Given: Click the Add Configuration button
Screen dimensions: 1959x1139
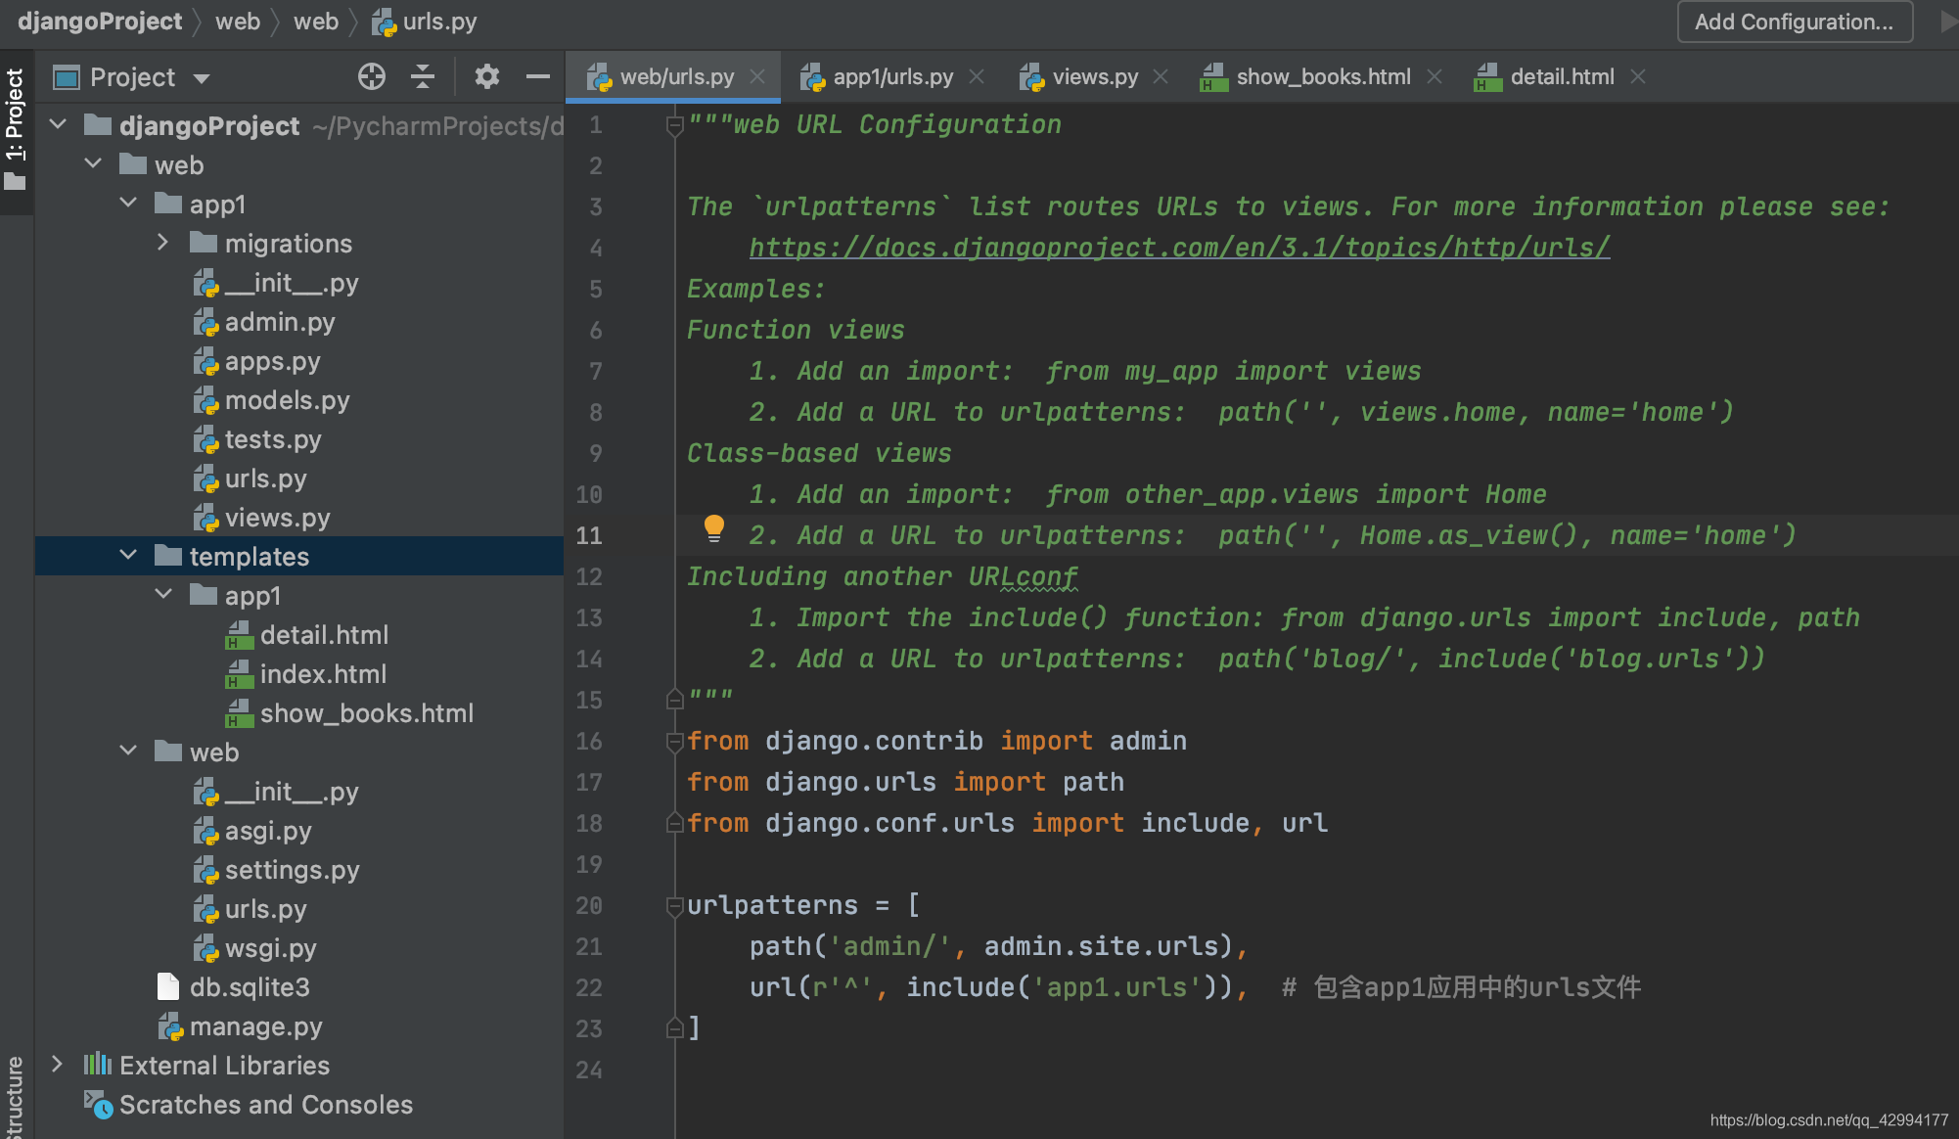Looking at the screenshot, I should coord(1795,22).
